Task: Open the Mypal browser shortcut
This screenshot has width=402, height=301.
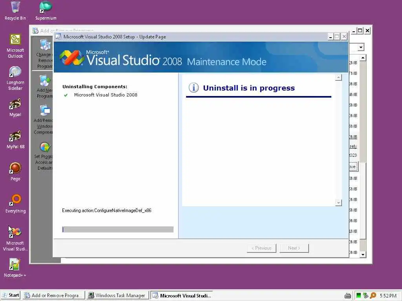Action: point(15,107)
